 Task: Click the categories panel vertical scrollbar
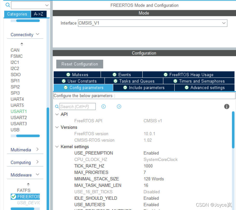point(48,158)
